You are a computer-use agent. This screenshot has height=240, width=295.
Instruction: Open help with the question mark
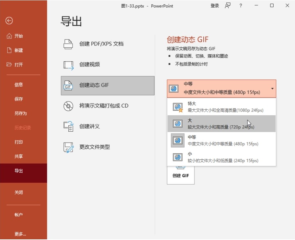pos(240,6)
